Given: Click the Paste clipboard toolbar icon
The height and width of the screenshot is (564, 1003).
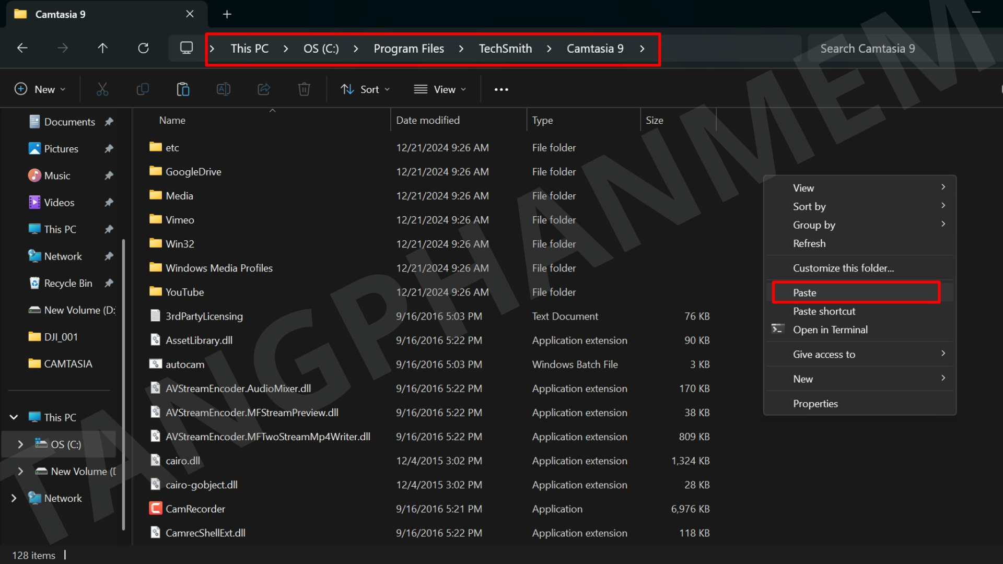Looking at the screenshot, I should coord(183,89).
